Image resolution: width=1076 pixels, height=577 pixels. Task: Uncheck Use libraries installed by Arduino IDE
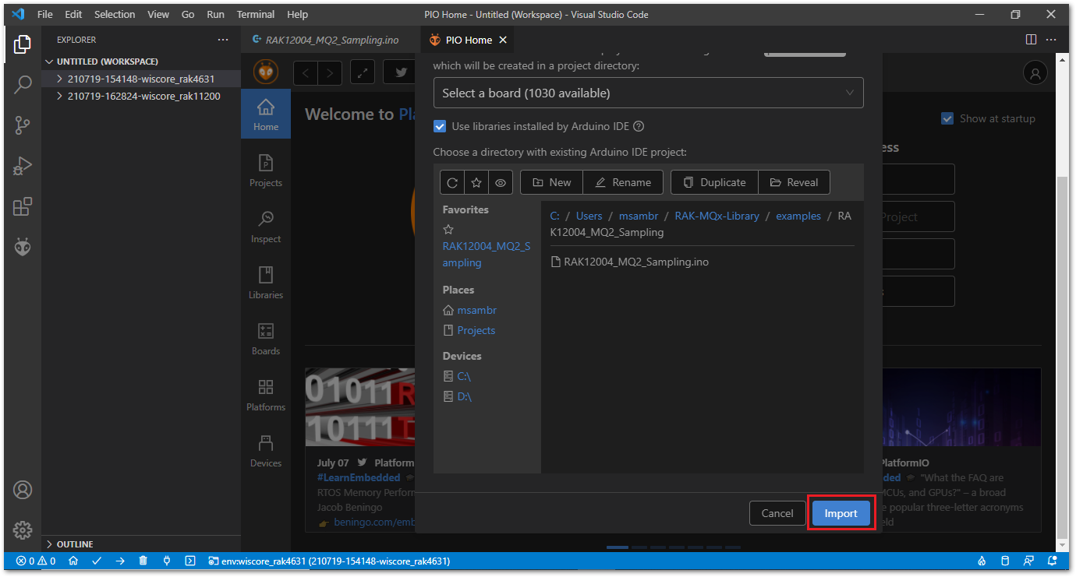[x=440, y=126]
